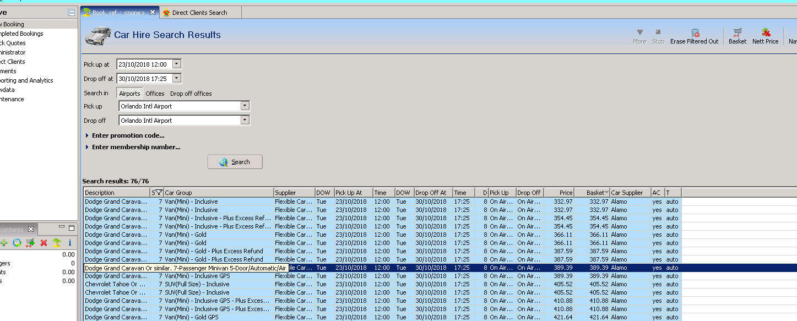Collapse the left navigation panel with minus icon

(72, 12)
